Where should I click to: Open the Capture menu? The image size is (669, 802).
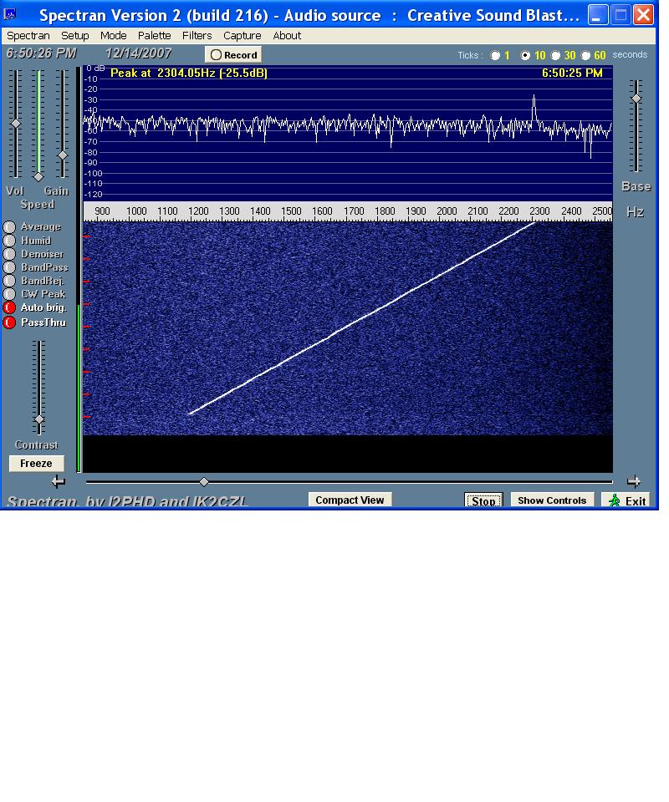(x=243, y=36)
